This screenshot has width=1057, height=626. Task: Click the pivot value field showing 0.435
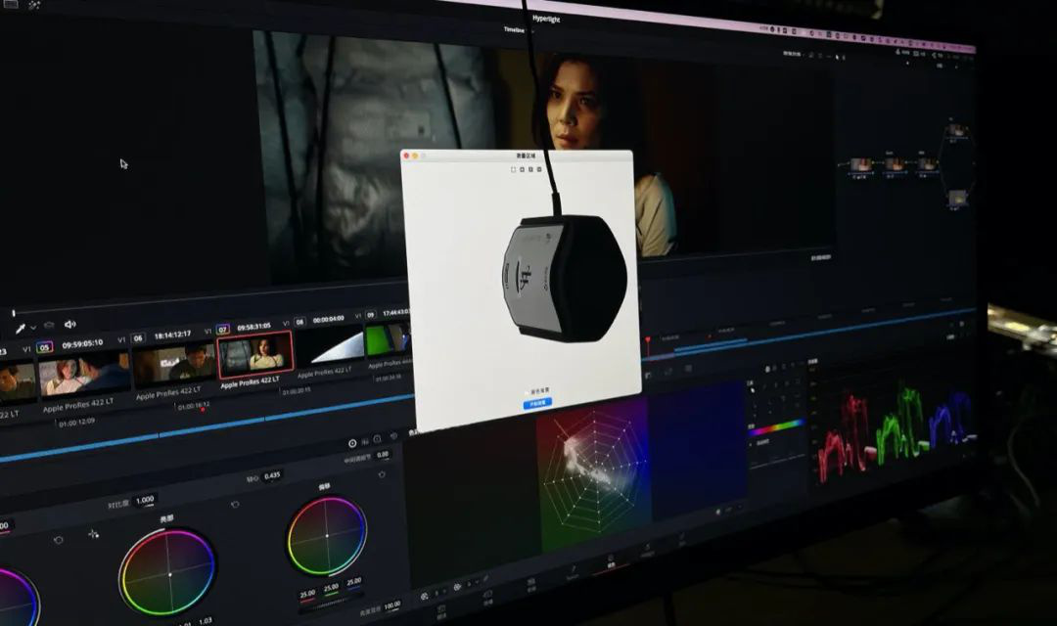(272, 475)
